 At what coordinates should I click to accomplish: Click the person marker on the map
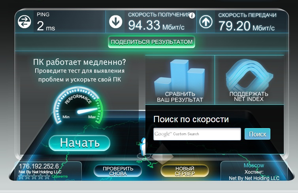143,146
